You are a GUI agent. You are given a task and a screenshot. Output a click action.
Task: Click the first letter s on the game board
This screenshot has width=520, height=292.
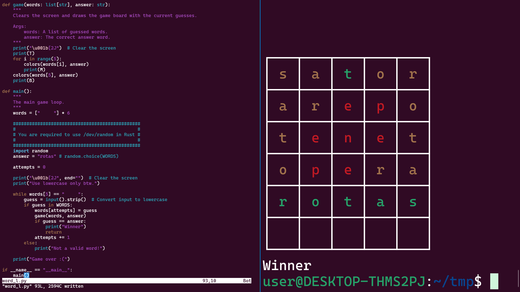coord(283,74)
